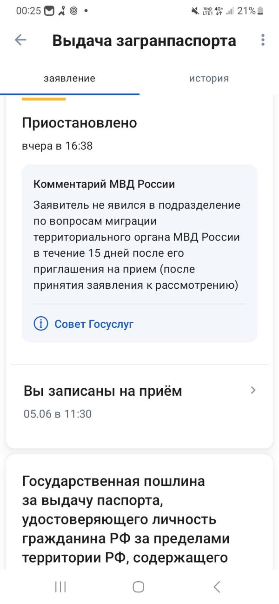The image size is (279, 604).
Task: Tap the missed call status icon
Action: point(60,11)
